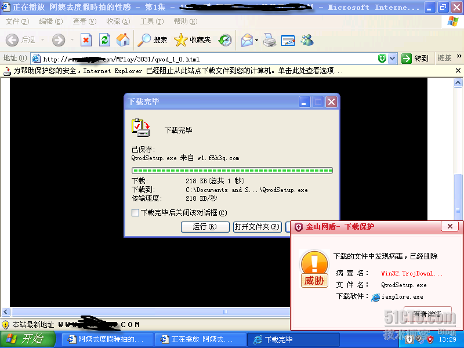
Task: Click the 开始 Start button
Action: (x=27, y=339)
